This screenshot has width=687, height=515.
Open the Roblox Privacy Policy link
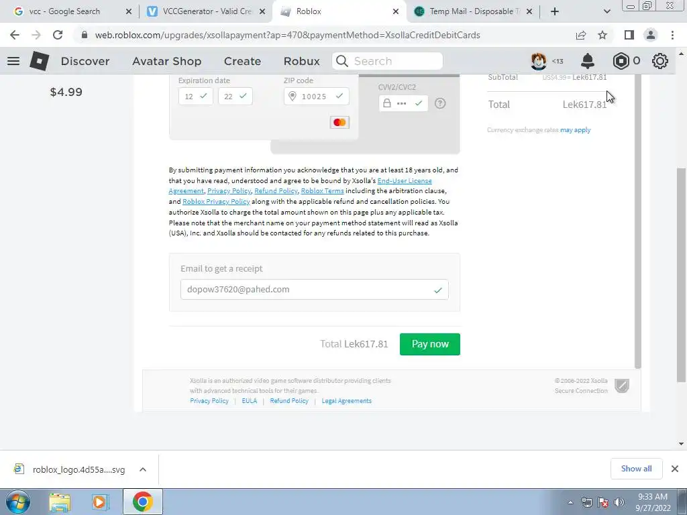pyautogui.click(x=216, y=201)
